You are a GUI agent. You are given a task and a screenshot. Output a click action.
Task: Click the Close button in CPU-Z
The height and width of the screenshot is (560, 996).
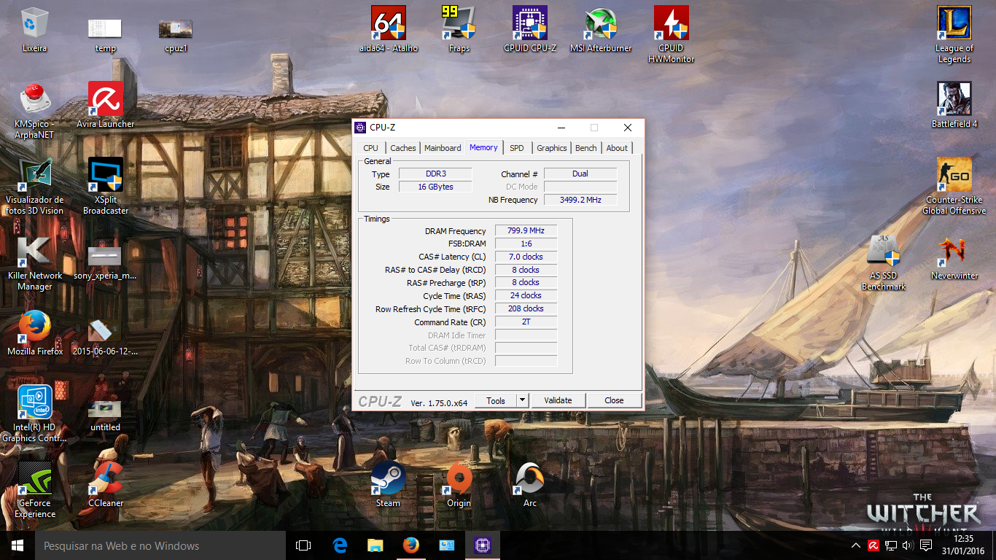pos(614,400)
